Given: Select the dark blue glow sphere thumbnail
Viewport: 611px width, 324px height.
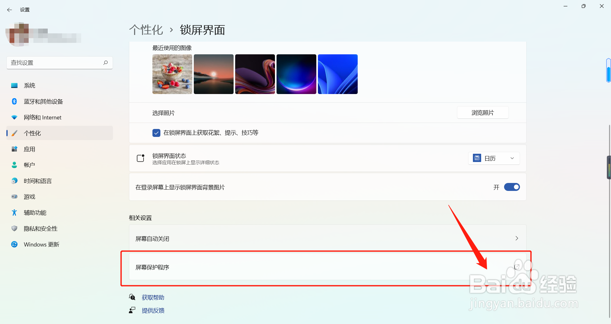Looking at the screenshot, I should [x=296, y=74].
